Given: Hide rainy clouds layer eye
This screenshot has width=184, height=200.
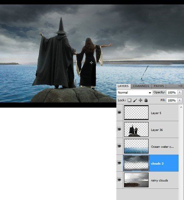Looking at the screenshot, I should pos(119,180).
